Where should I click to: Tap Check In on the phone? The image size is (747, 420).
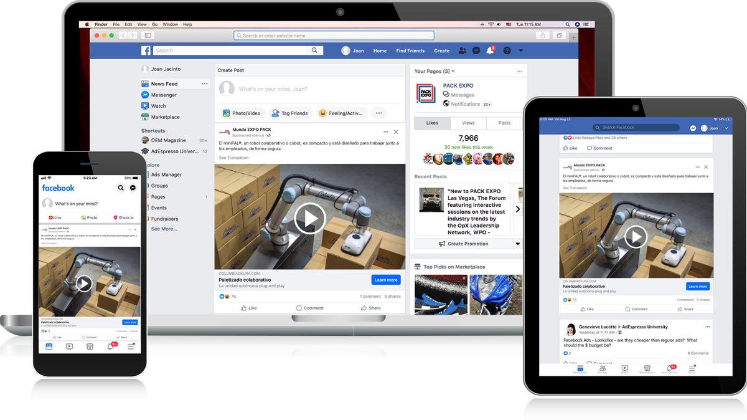pos(123,217)
